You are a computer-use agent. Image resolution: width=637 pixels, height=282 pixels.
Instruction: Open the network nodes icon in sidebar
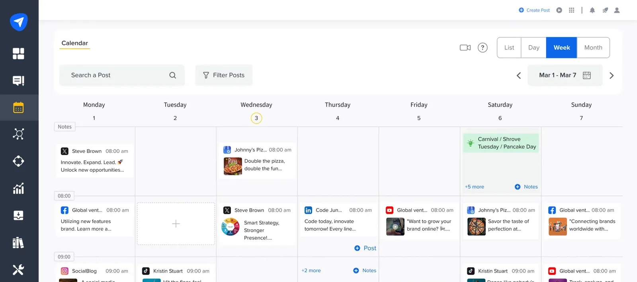[x=18, y=134]
